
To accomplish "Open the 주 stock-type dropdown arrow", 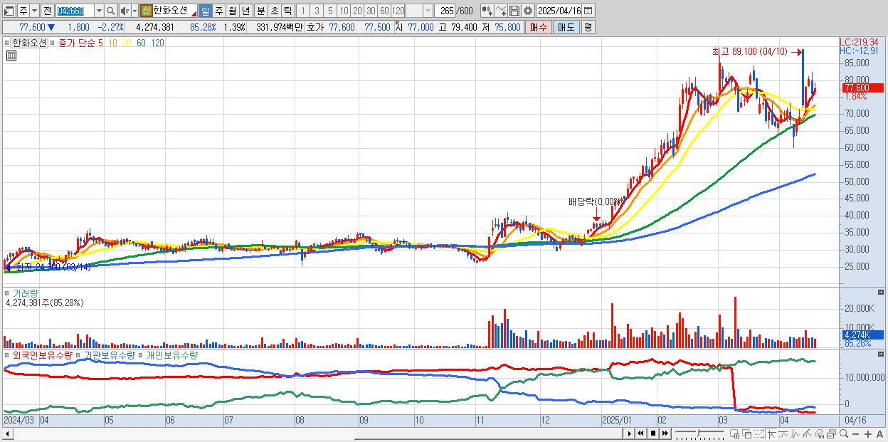I will (34, 11).
